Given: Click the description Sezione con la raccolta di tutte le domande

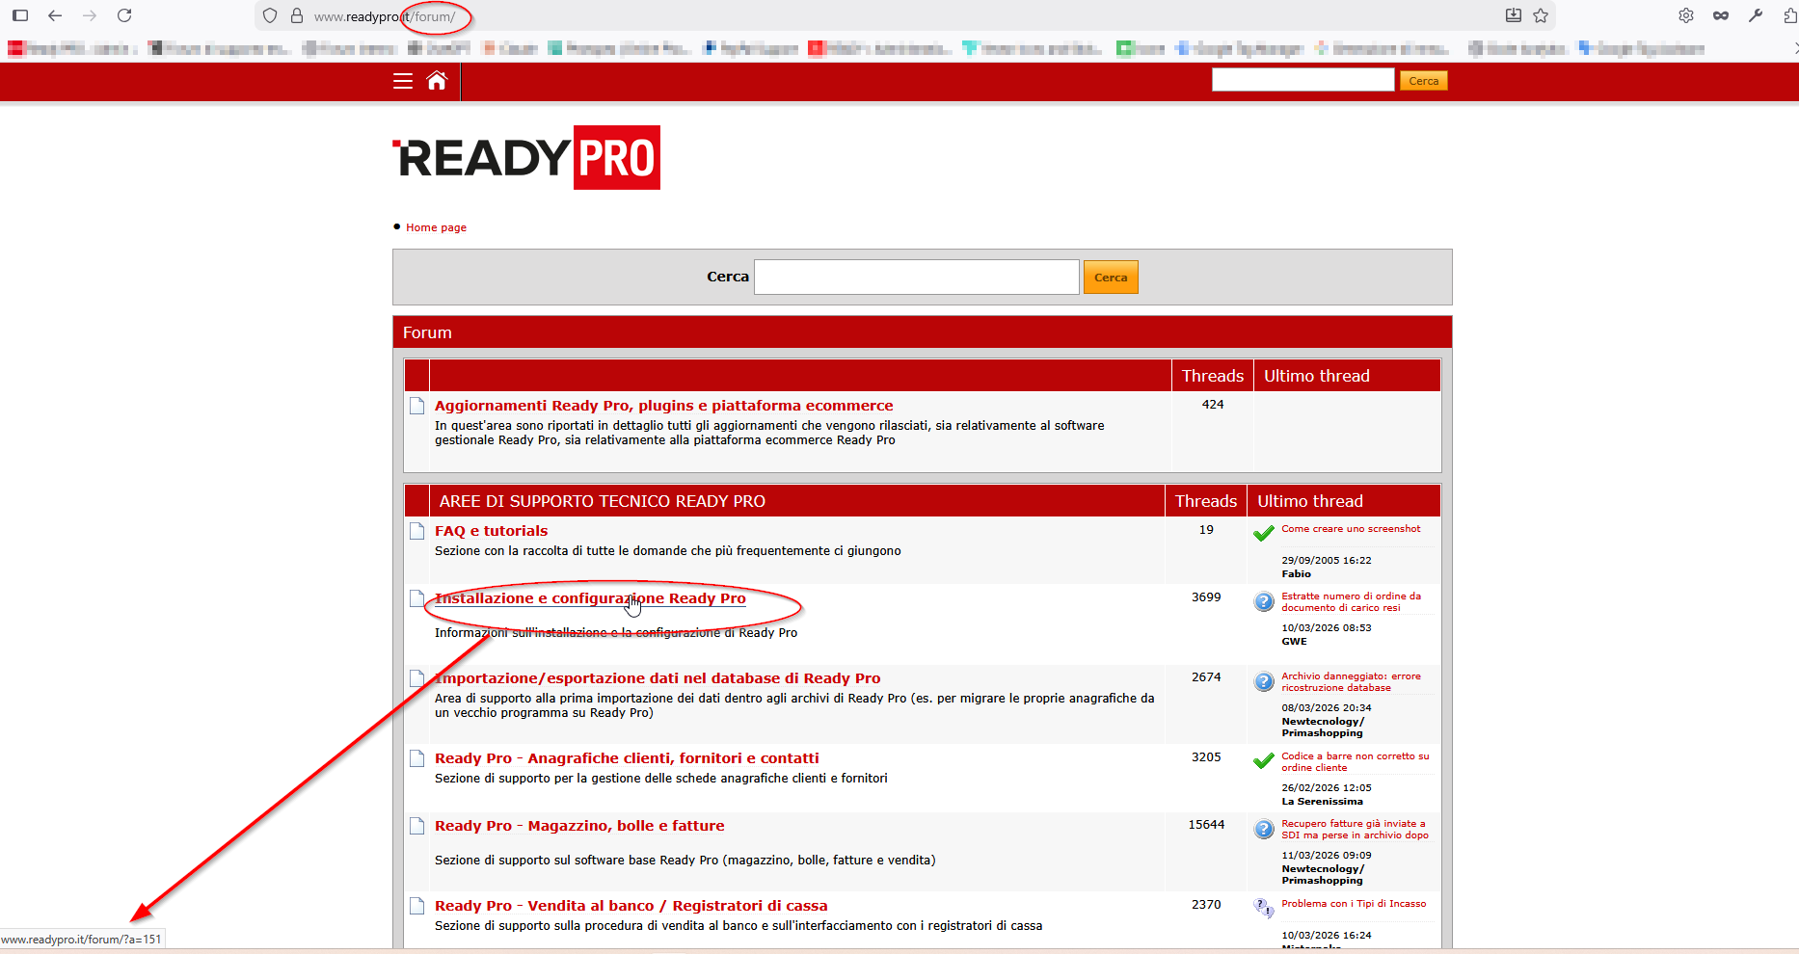Looking at the screenshot, I should (x=668, y=551).
